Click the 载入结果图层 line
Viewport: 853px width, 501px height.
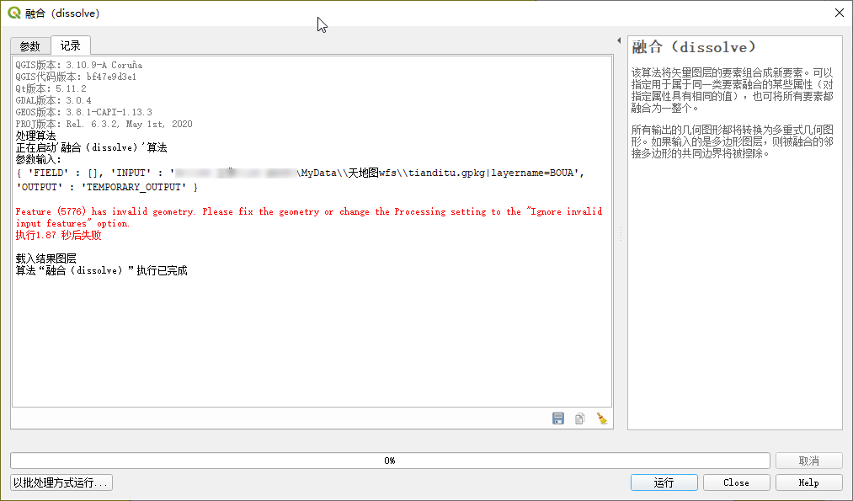tap(45, 258)
